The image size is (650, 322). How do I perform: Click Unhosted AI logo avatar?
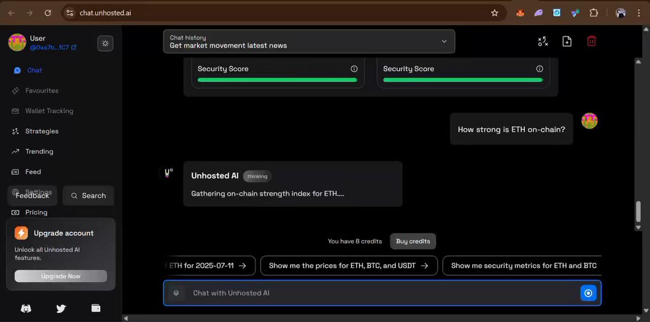(x=168, y=173)
